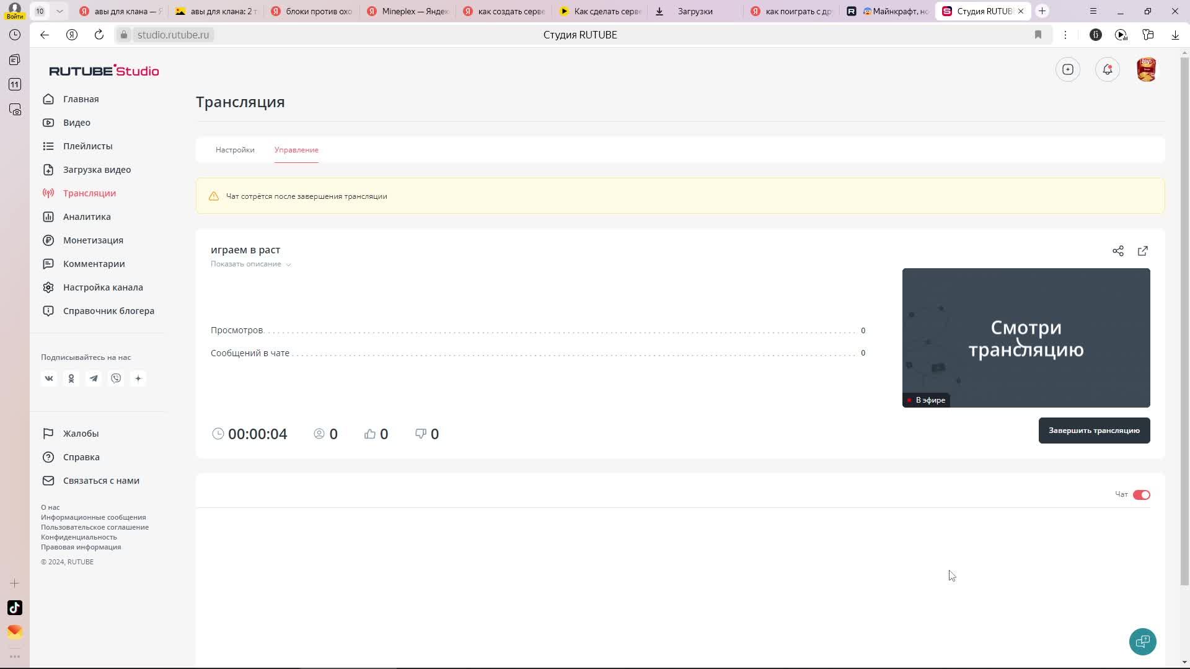Click the VK social icon
Viewport: 1190px width, 669px height.
[x=49, y=378]
